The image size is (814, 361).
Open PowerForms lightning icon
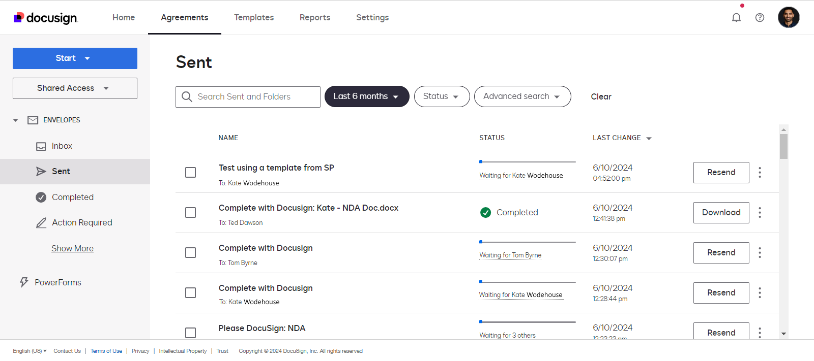(x=24, y=282)
